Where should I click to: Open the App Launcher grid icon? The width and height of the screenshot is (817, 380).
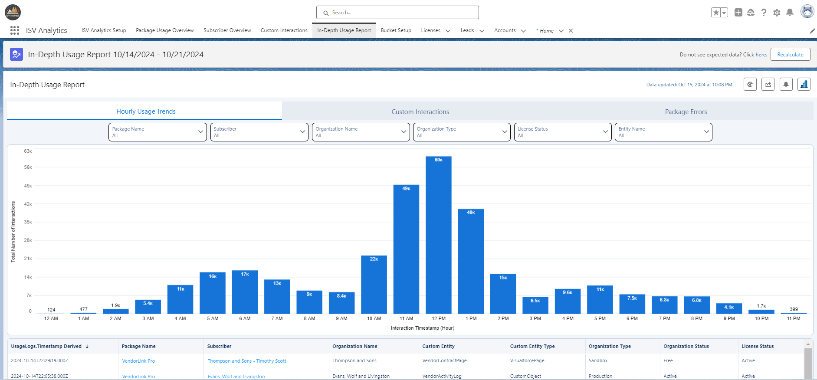click(15, 30)
